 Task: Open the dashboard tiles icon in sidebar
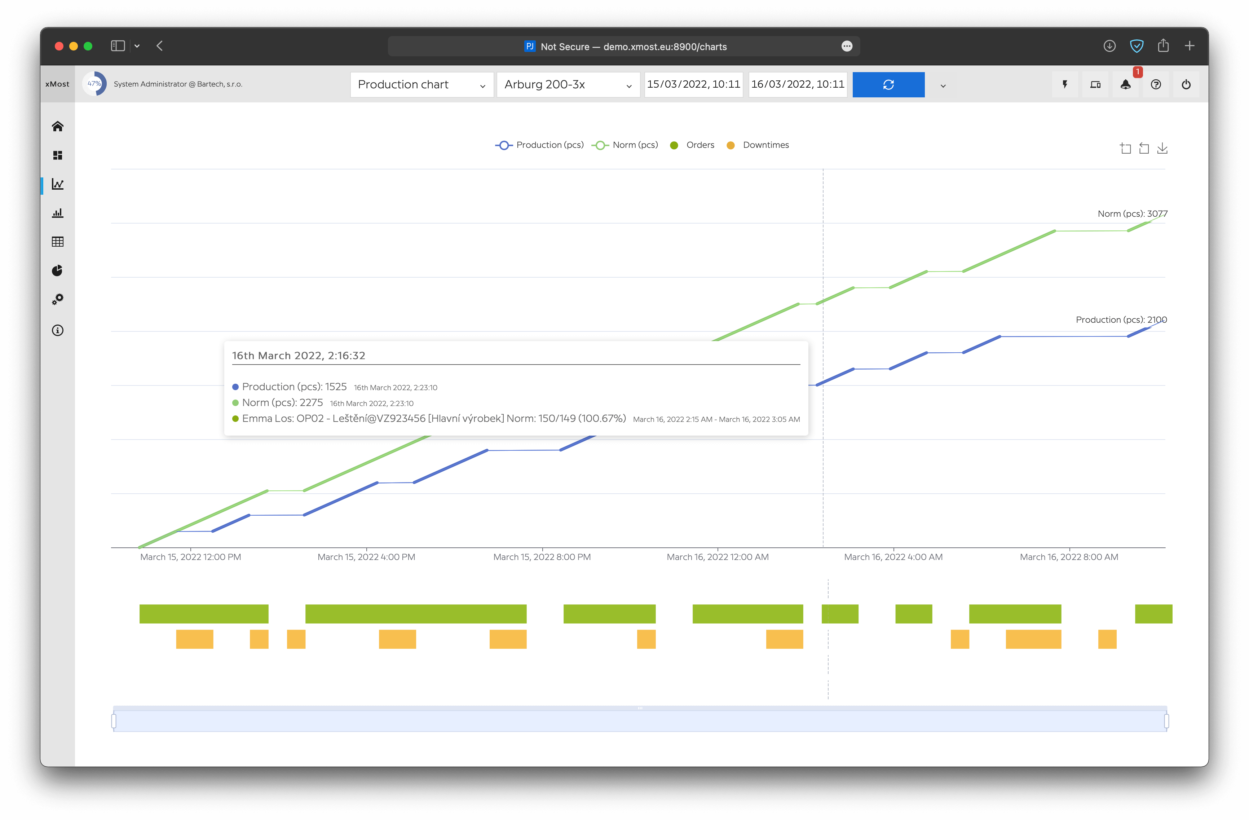point(58,155)
